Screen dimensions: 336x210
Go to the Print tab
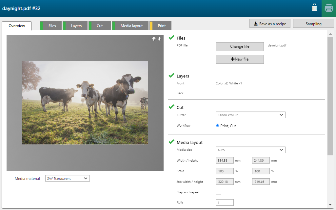click(x=162, y=26)
